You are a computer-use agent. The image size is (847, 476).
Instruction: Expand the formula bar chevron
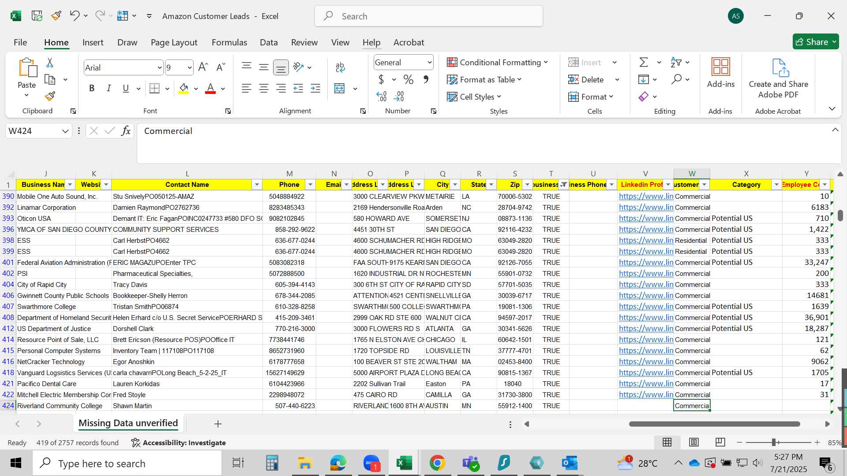pos(835,130)
